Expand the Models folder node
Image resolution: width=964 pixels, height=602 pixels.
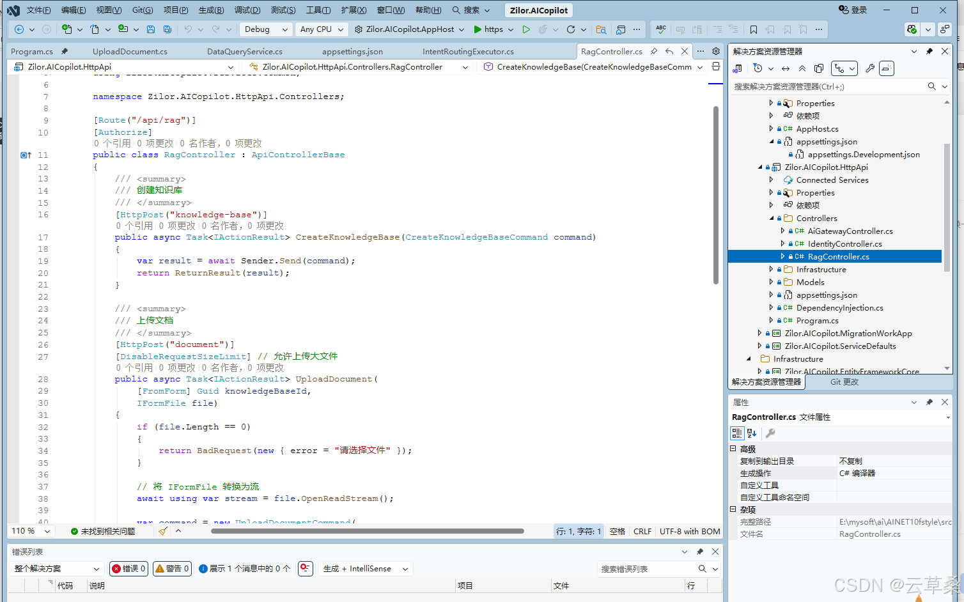point(772,282)
